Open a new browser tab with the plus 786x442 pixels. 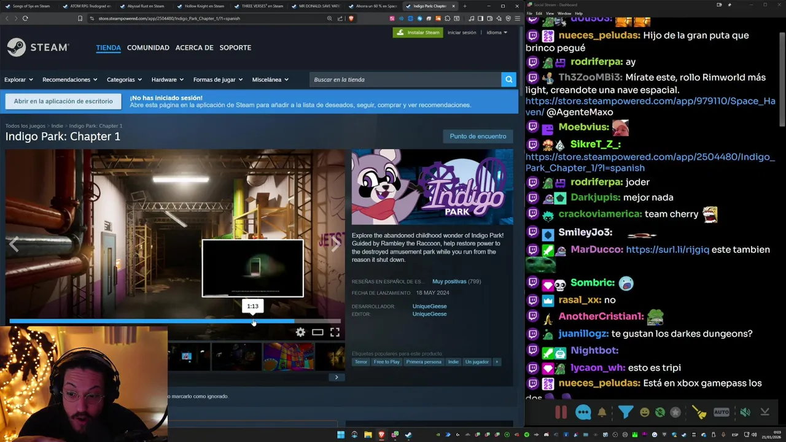click(464, 6)
